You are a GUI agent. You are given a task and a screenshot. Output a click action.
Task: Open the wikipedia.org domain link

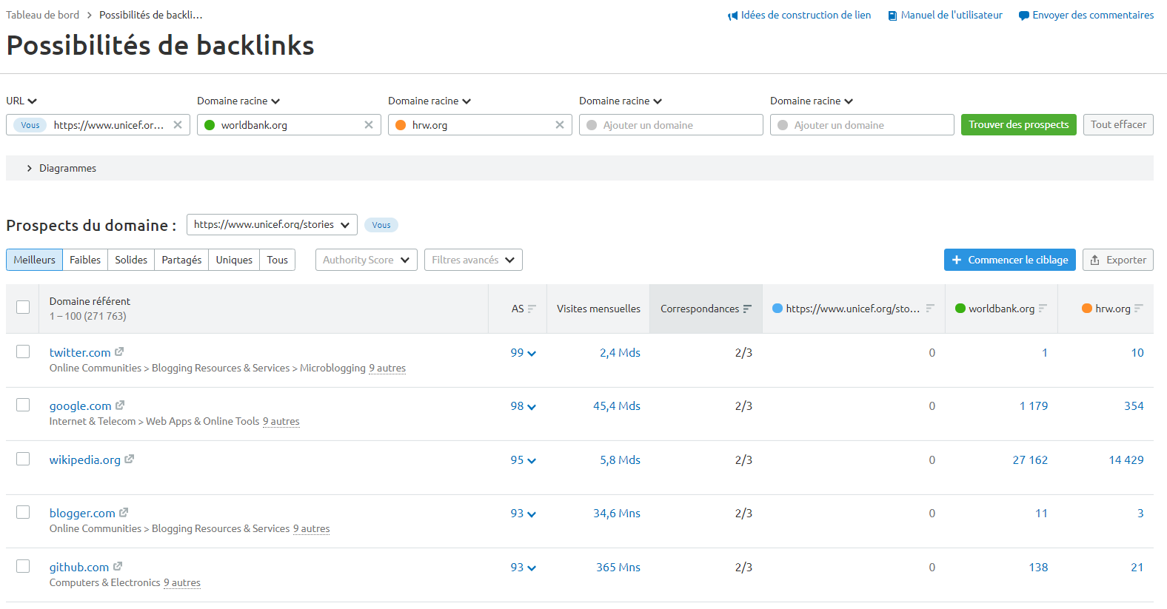[85, 460]
